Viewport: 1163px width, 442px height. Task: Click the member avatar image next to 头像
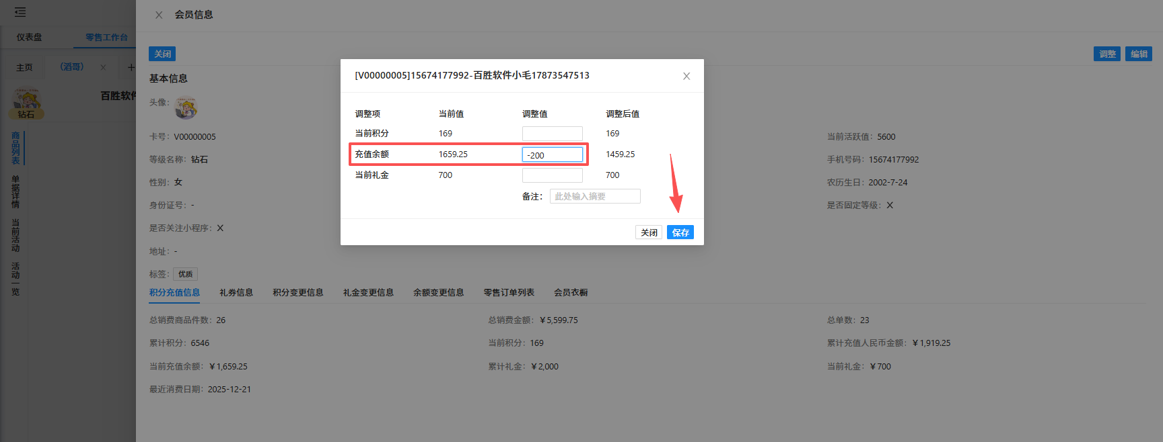coord(186,107)
